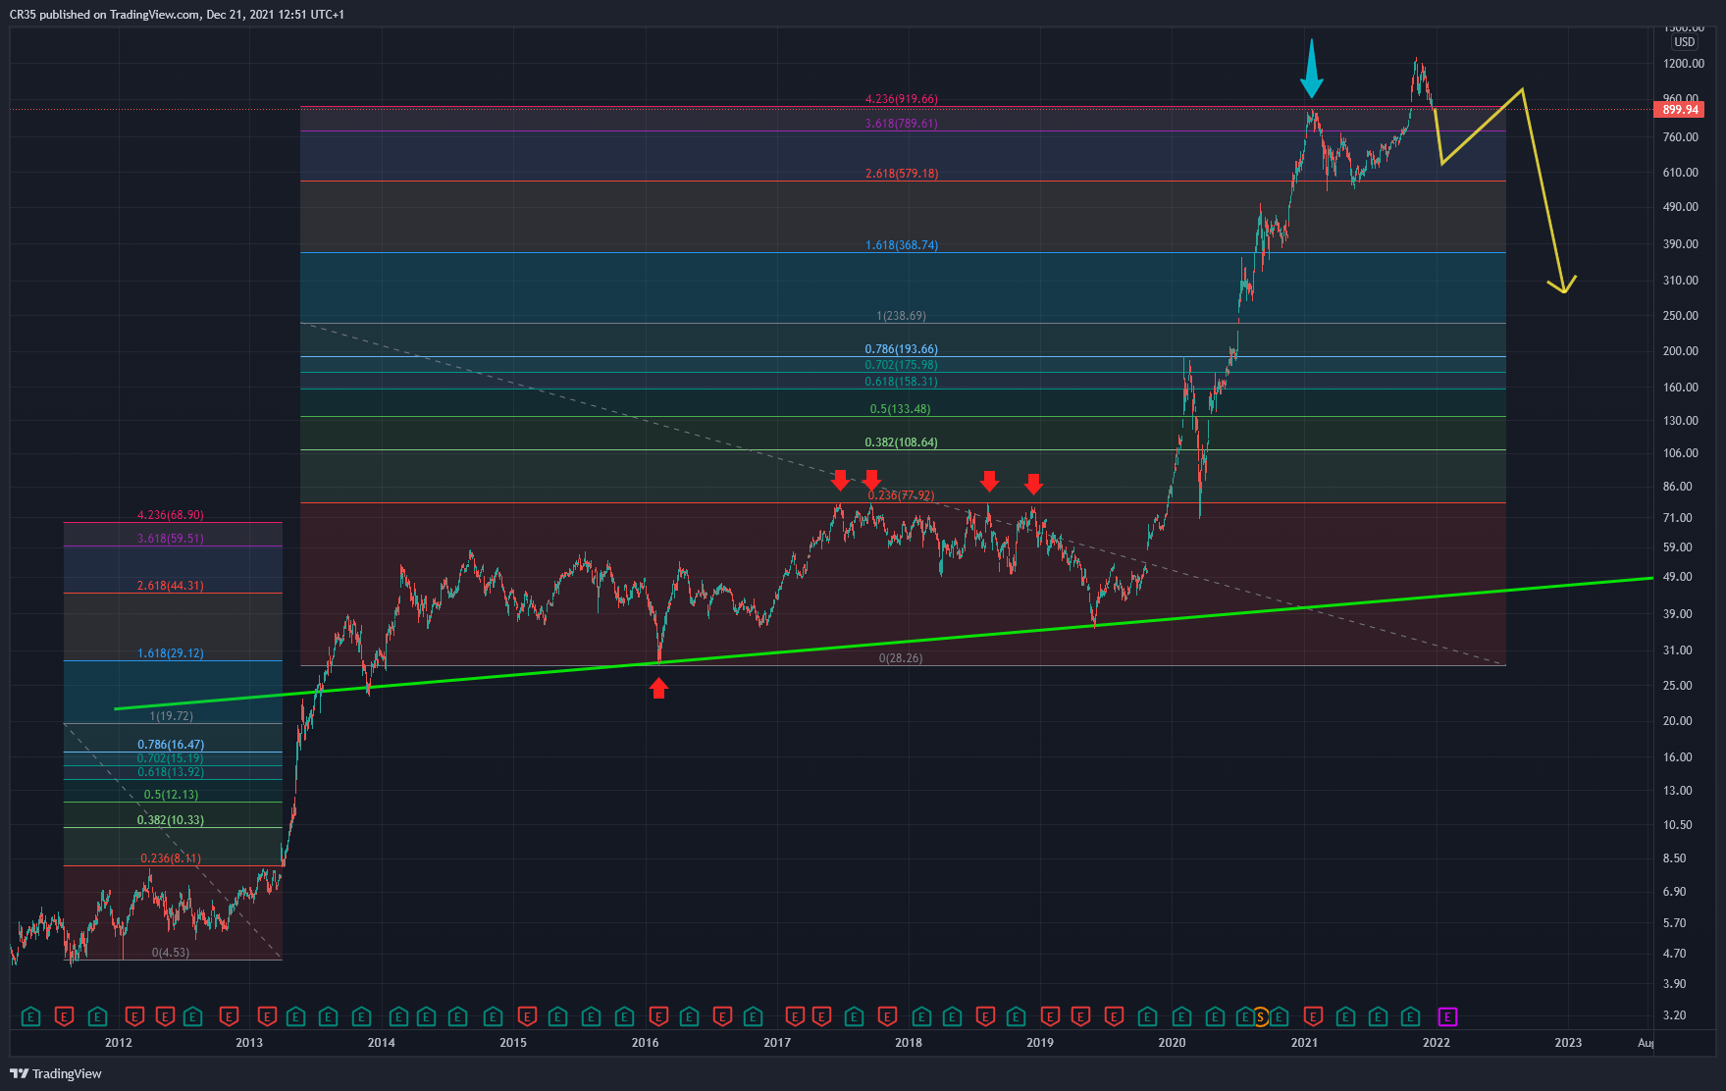
Task: Click the 10.50 price axis label
Action: pyautogui.click(x=1678, y=825)
